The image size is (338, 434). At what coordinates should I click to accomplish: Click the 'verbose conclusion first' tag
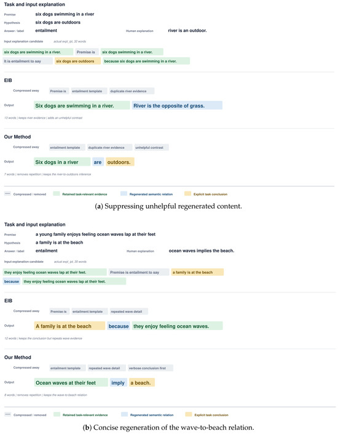pyautogui.click(x=151, y=368)
